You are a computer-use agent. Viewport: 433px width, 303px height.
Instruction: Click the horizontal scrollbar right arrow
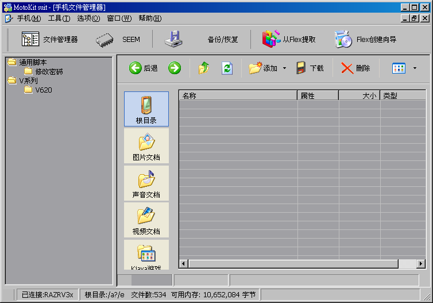tap(420, 264)
